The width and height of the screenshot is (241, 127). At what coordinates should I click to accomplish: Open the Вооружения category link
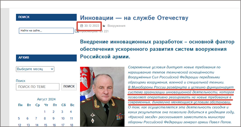click(x=116, y=26)
